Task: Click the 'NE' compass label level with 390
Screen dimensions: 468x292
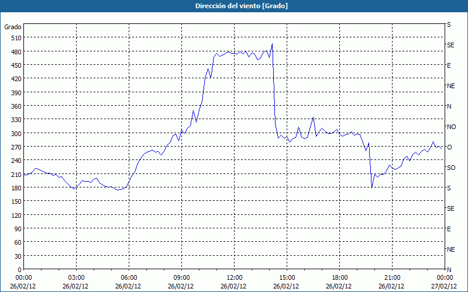Action: tap(451, 86)
